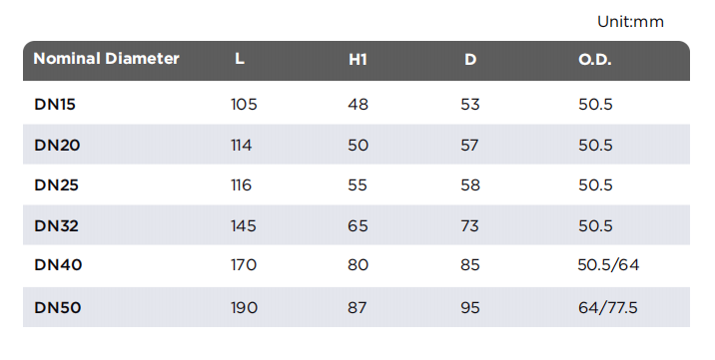Click the D value 58 for DN25
Image resolution: width=715 pixels, height=360 pixels.
click(x=470, y=185)
